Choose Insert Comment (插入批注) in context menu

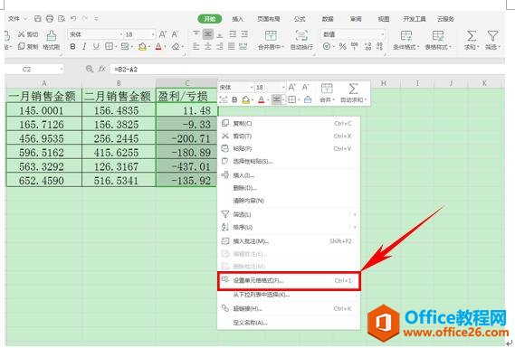pos(289,241)
